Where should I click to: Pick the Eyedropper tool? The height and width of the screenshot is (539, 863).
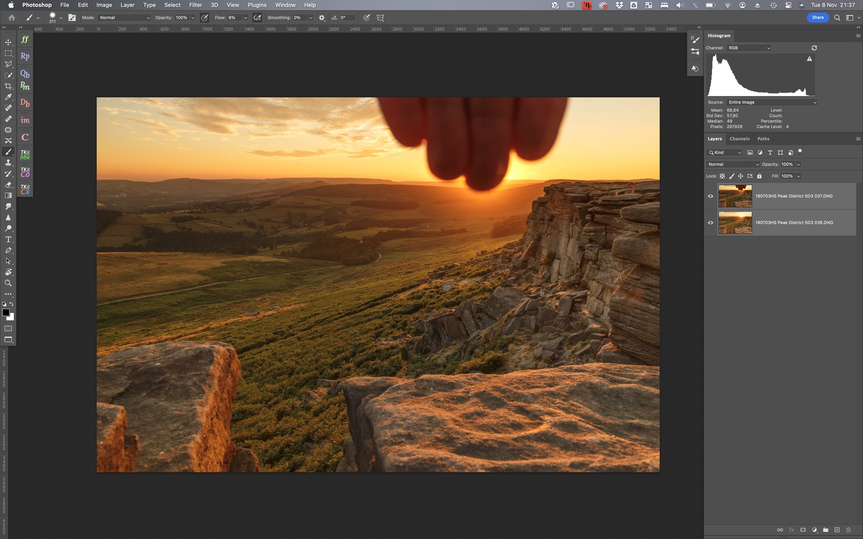click(x=8, y=97)
